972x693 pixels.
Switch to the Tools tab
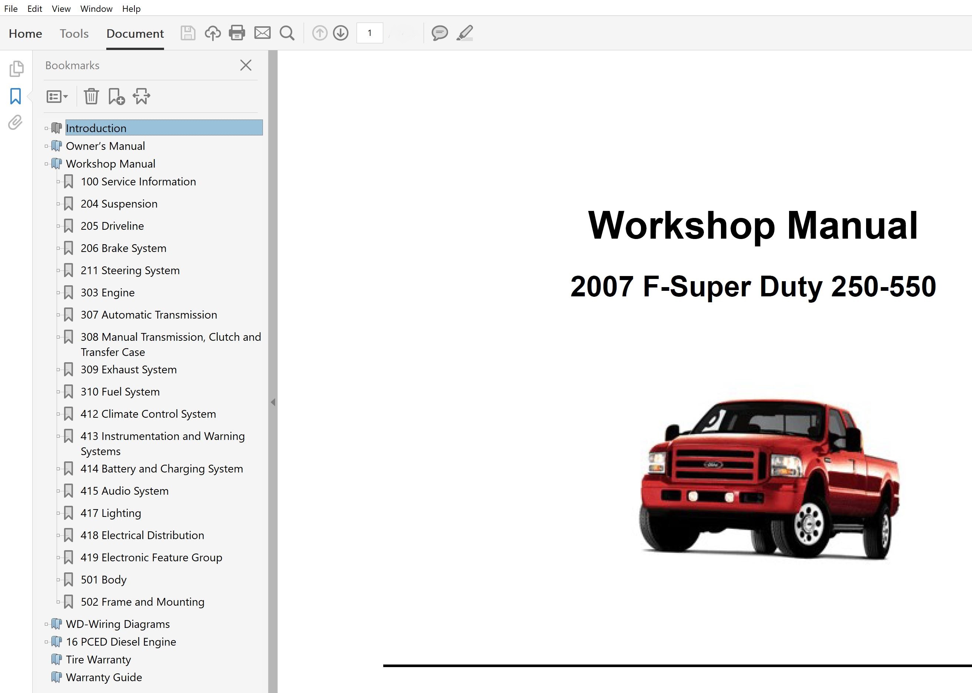tap(74, 34)
